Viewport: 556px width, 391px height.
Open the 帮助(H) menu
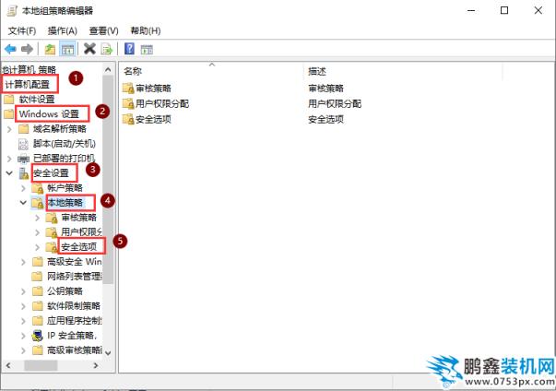click(146, 31)
